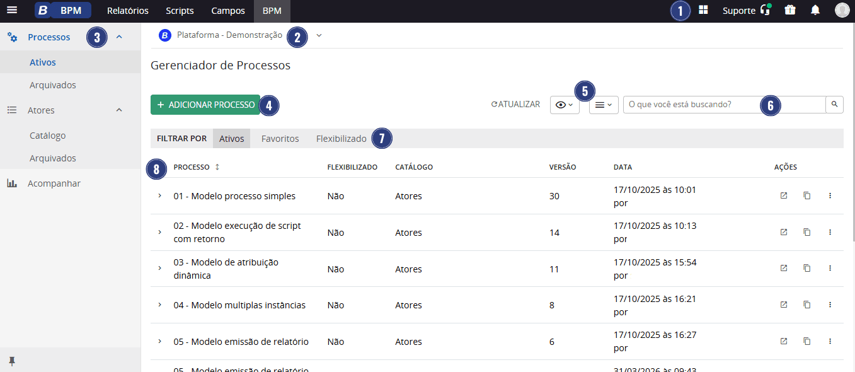Expand row 01 - Modelo processo simples

coord(159,196)
